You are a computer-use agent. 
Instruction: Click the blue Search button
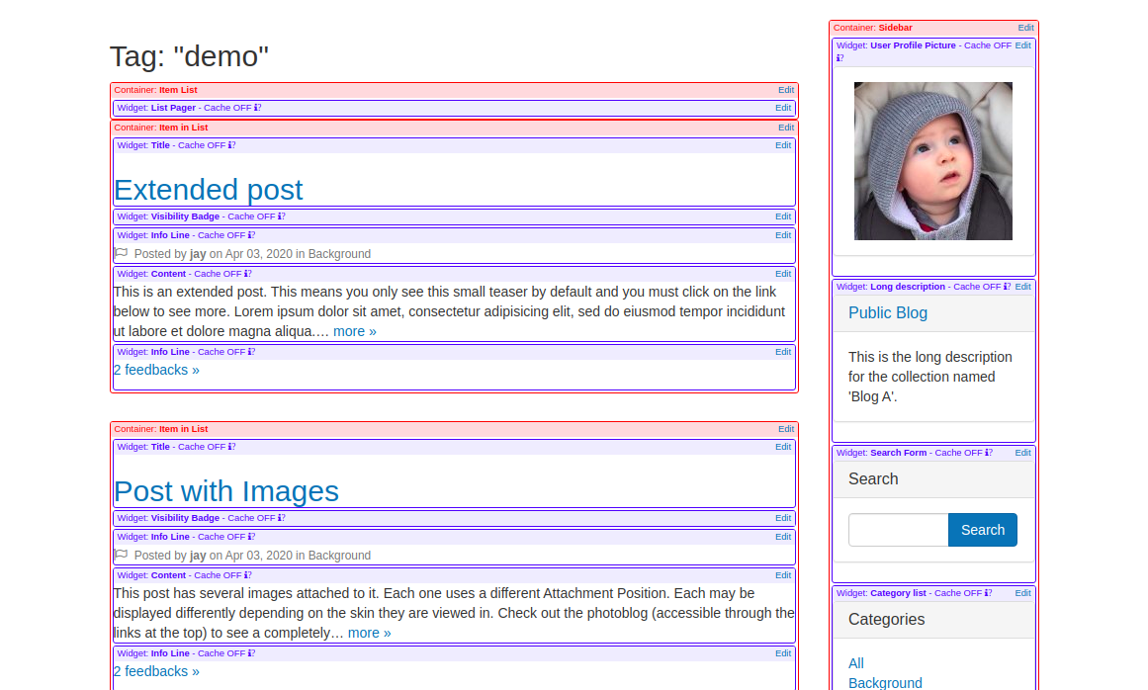point(983,530)
